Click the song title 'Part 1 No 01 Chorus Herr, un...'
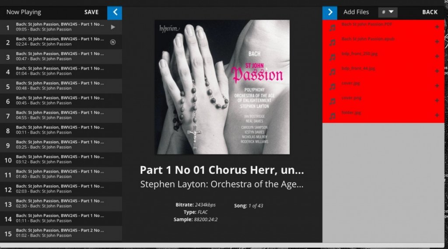The image size is (448, 249). (222, 170)
